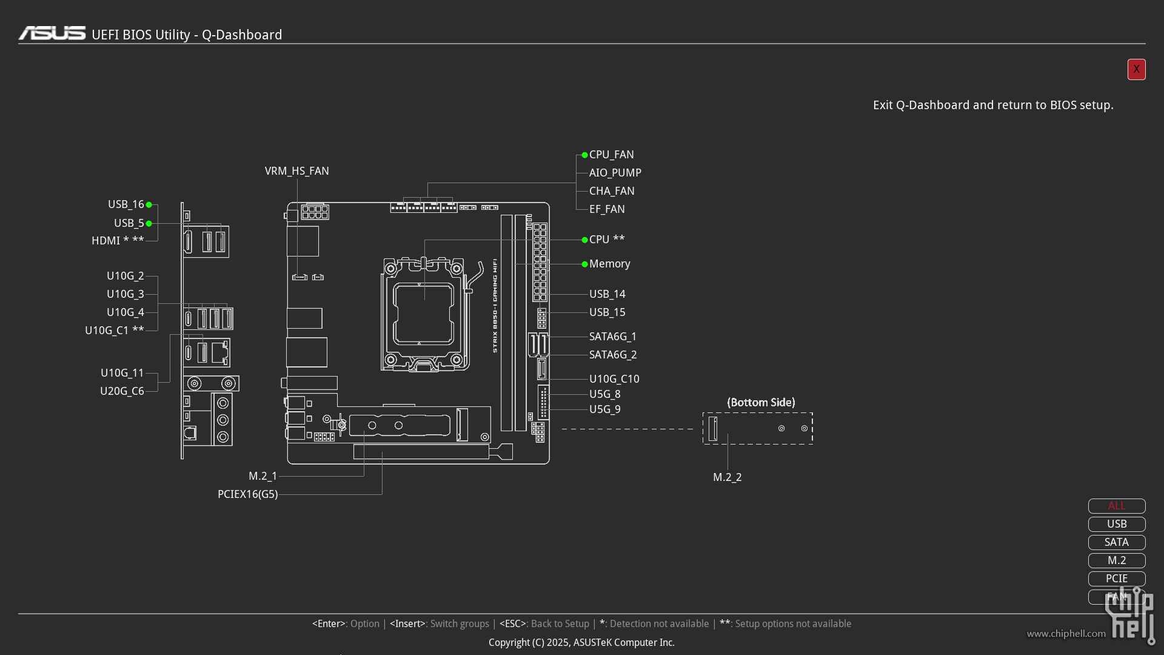
Task: Select the USB_15 header label
Action: [x=607, y=312]
